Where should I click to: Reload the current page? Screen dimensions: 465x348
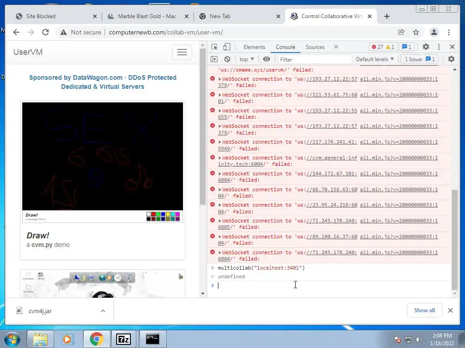45,32
